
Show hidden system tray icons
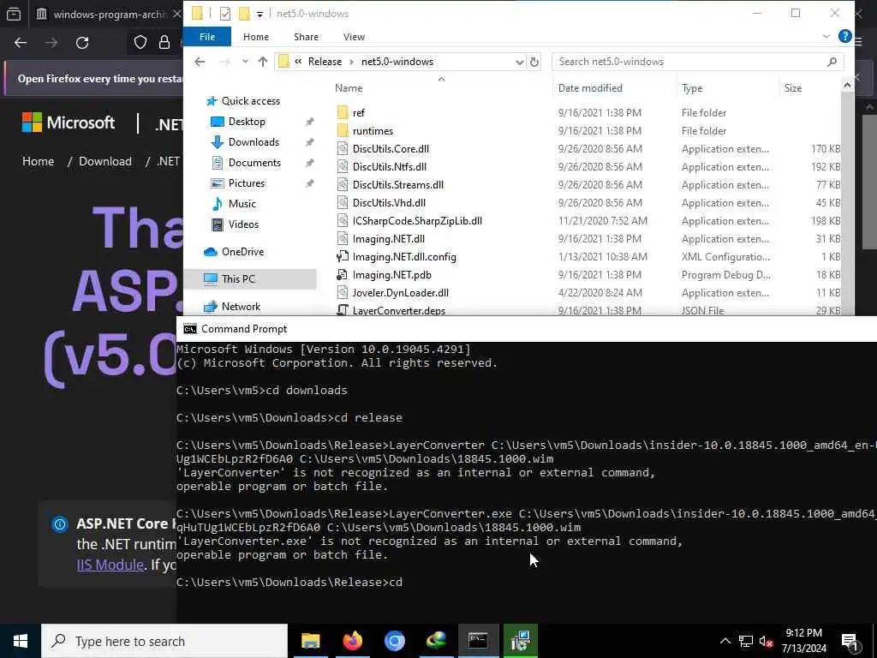coord(725,641)
